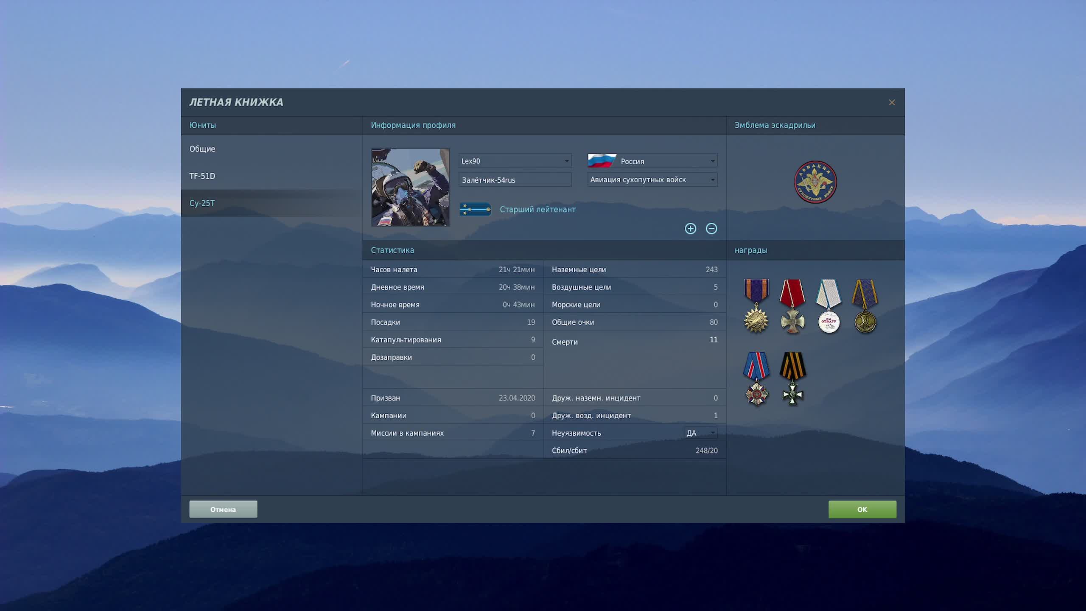
Task: Click the Отмена cancel button
Action: (x=223, y=509)
